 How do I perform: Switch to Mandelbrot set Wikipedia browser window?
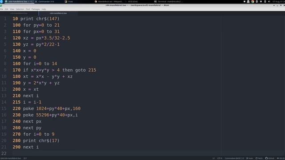pyautogui.click(x=109, y=1)
